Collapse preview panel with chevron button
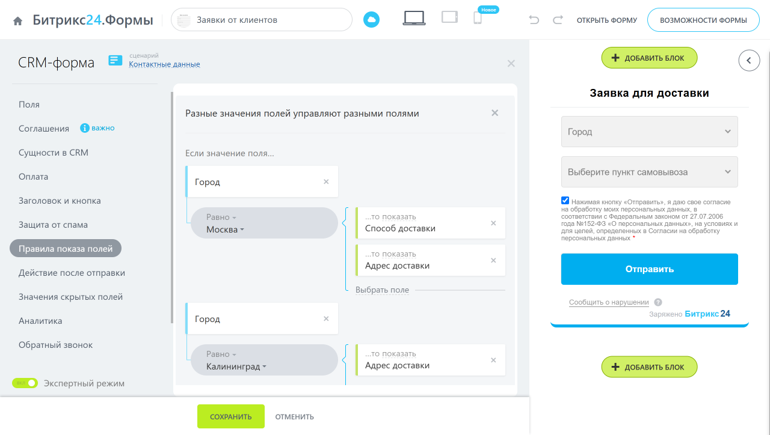 749,60
